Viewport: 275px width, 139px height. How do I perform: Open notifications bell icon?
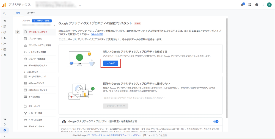[242, 5]
